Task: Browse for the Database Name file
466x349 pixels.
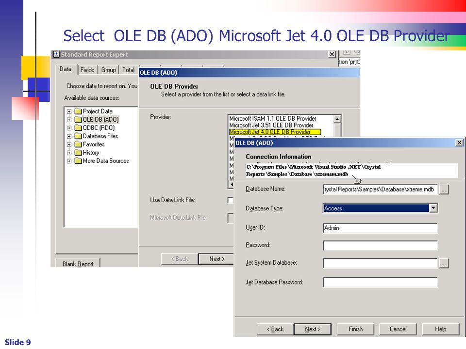Action: (x=444, y=190)
